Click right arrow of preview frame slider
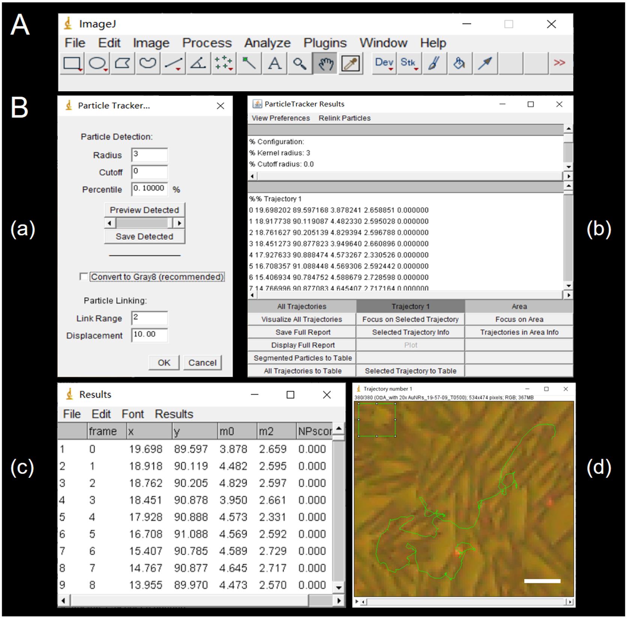 [179, 223]
